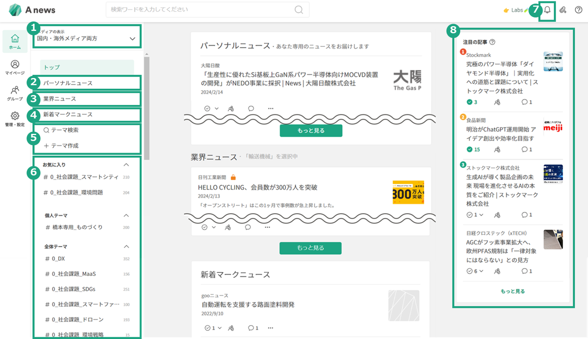Open more options on 自動運転 article

pos(271,328)
